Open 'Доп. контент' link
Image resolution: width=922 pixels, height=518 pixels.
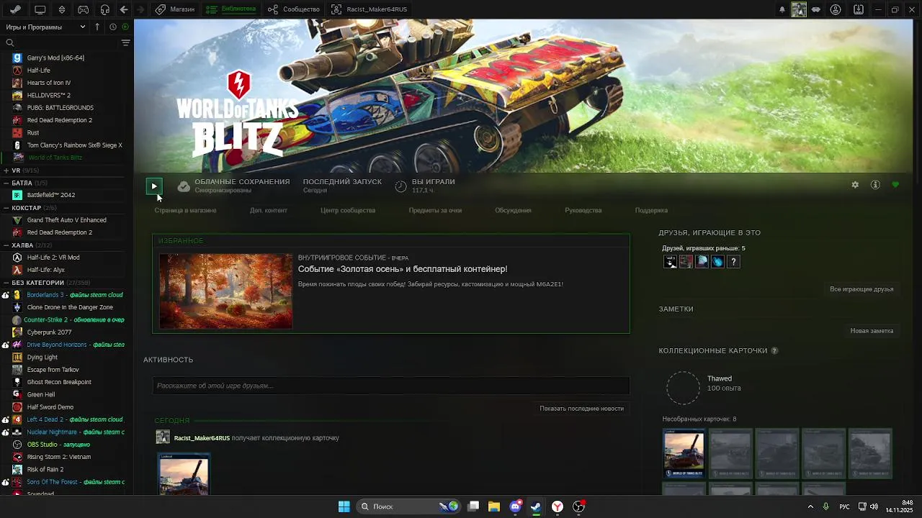tap(269, 210)
